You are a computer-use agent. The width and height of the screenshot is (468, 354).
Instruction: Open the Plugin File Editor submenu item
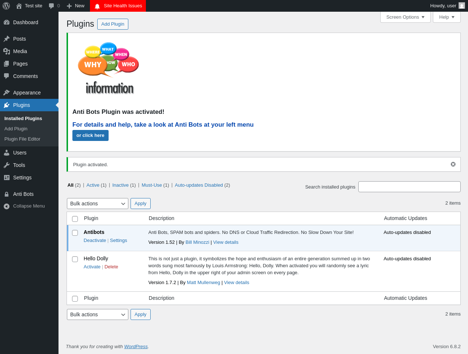(22, 139)
